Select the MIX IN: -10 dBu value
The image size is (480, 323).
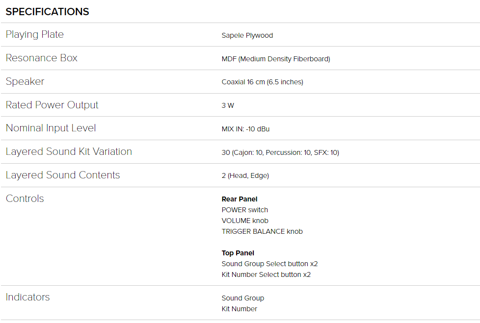245,129
